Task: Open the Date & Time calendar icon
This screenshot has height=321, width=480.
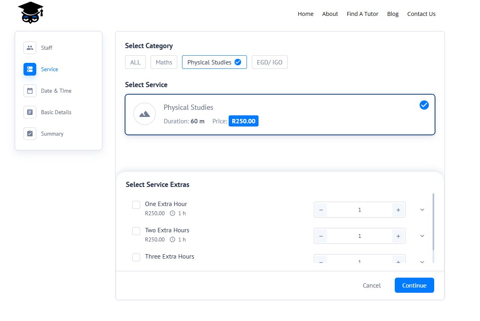Action: [x=30, y=91]
